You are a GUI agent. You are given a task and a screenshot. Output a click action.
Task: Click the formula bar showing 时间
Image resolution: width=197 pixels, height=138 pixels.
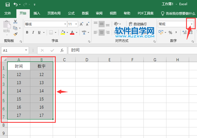[x=133, y=50]
